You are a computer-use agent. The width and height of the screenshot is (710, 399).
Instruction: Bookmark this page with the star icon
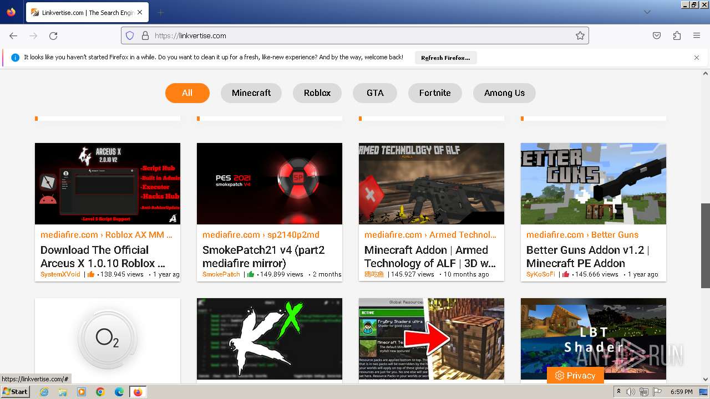pos(580,35)
